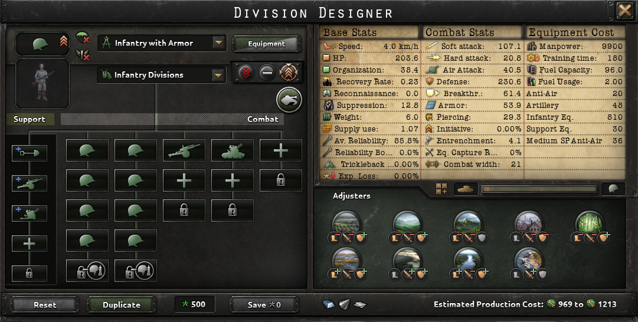Set reinforcement priority to elite

tap(288, 73)
